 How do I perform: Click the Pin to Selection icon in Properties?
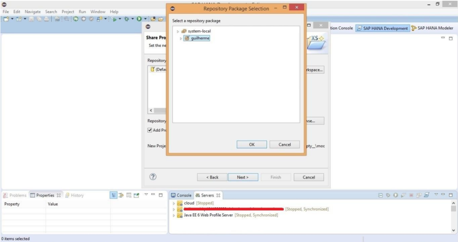[136, 195]
